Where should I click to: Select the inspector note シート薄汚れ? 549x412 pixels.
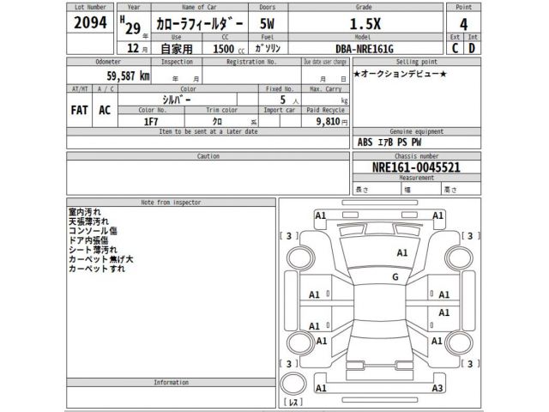coord(93,250)
